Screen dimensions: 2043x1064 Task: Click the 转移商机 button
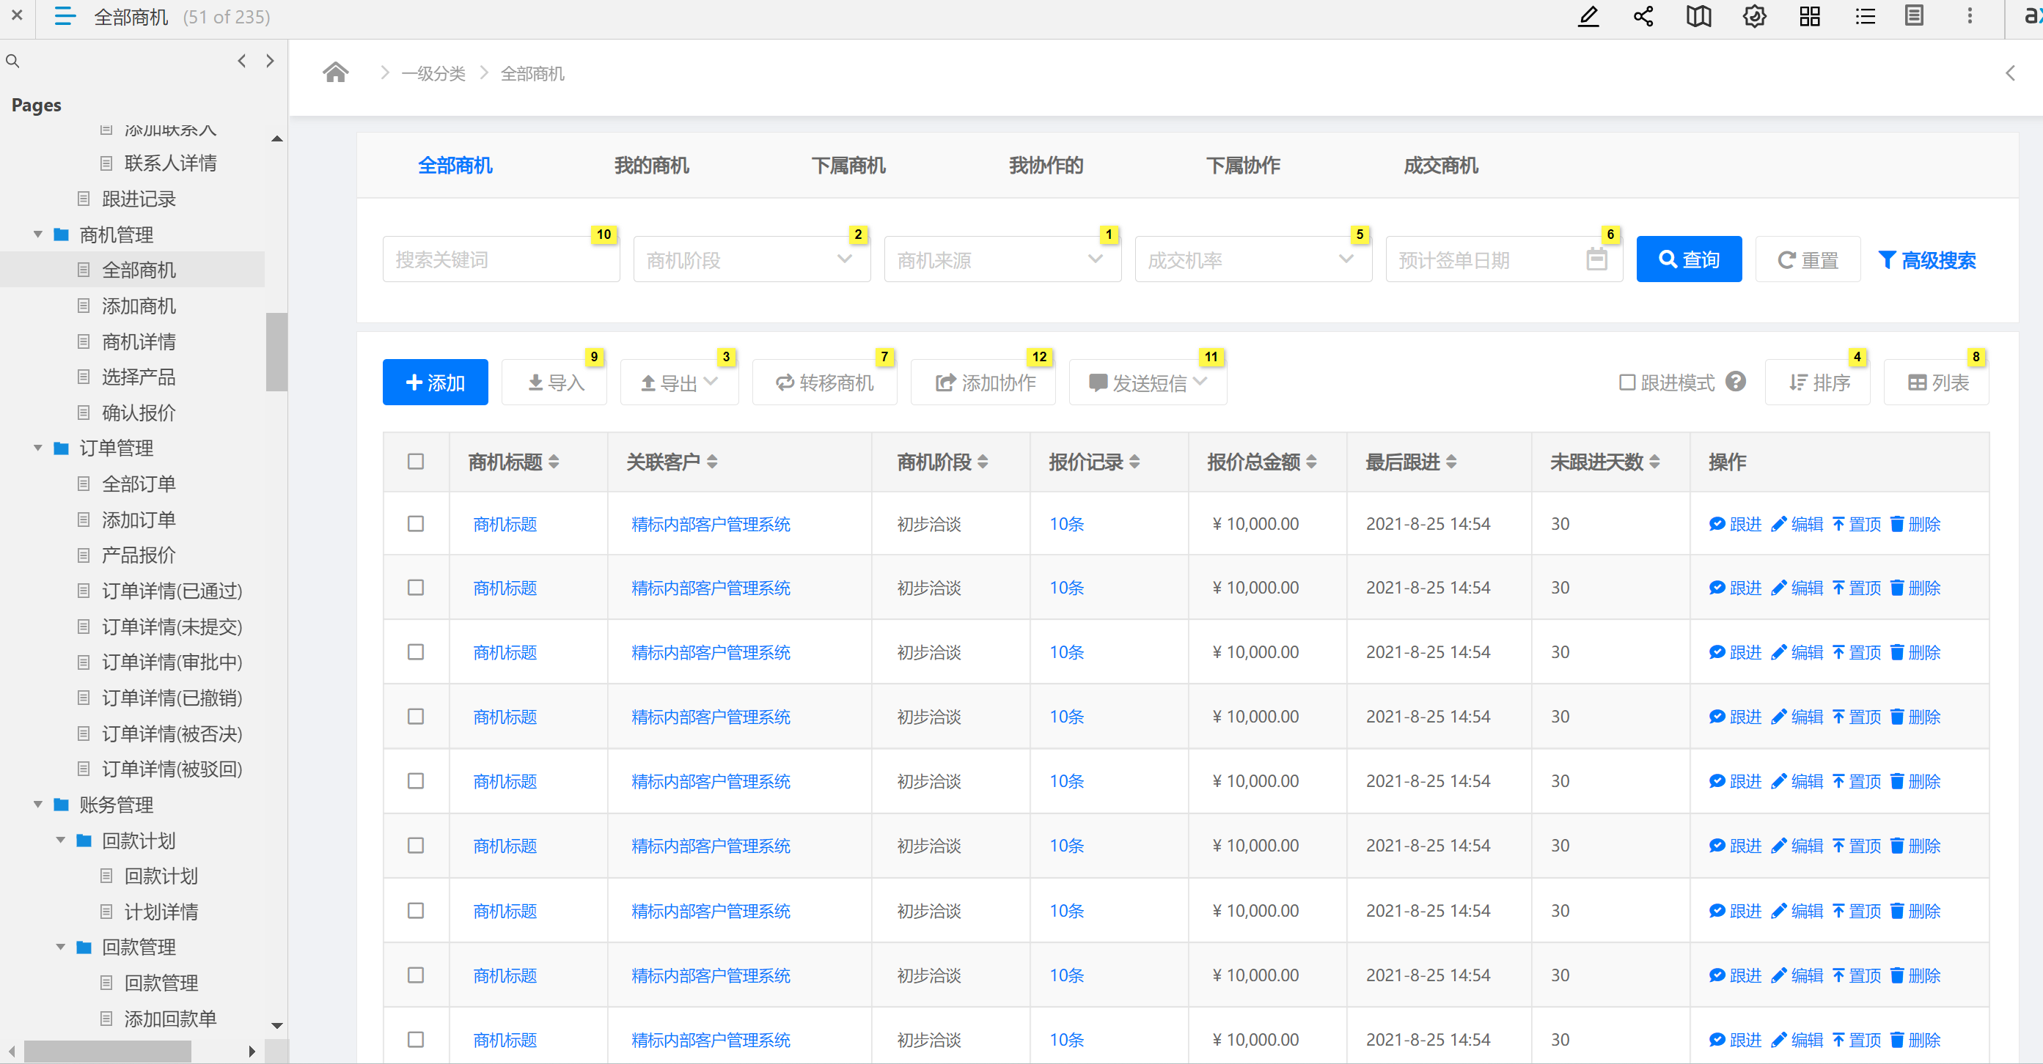click(824, 383)
